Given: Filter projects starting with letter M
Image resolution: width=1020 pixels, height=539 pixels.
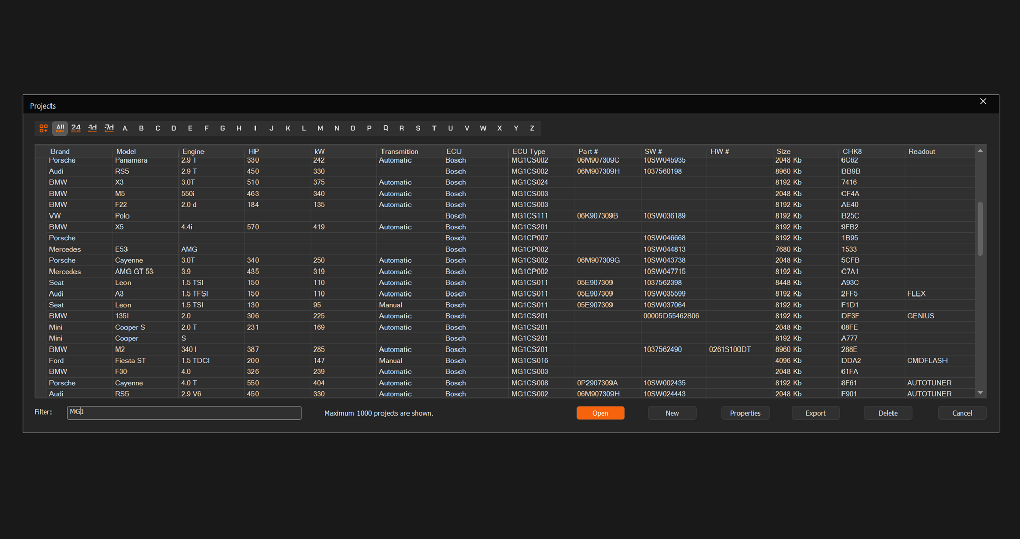Looking at the screenshot, I should pyautogui.click(x=320, y=128).
